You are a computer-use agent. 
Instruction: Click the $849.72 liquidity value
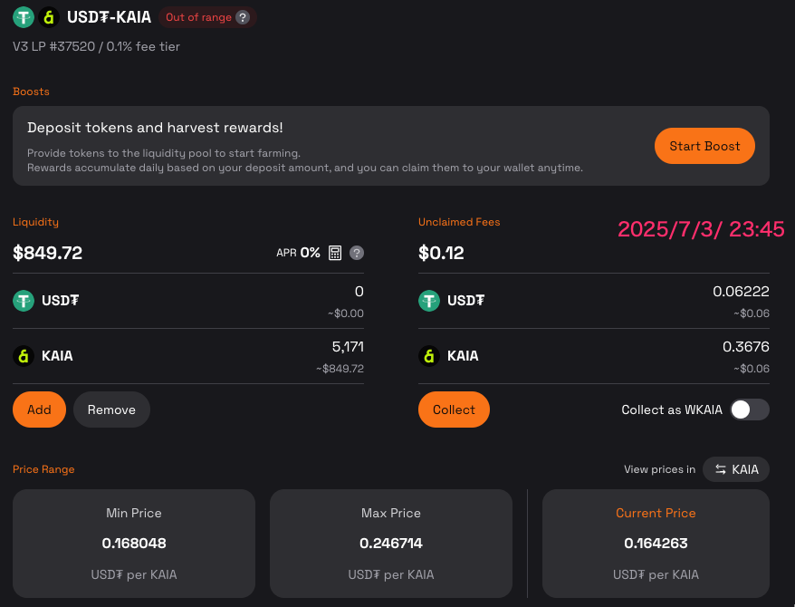coord(48,253)
